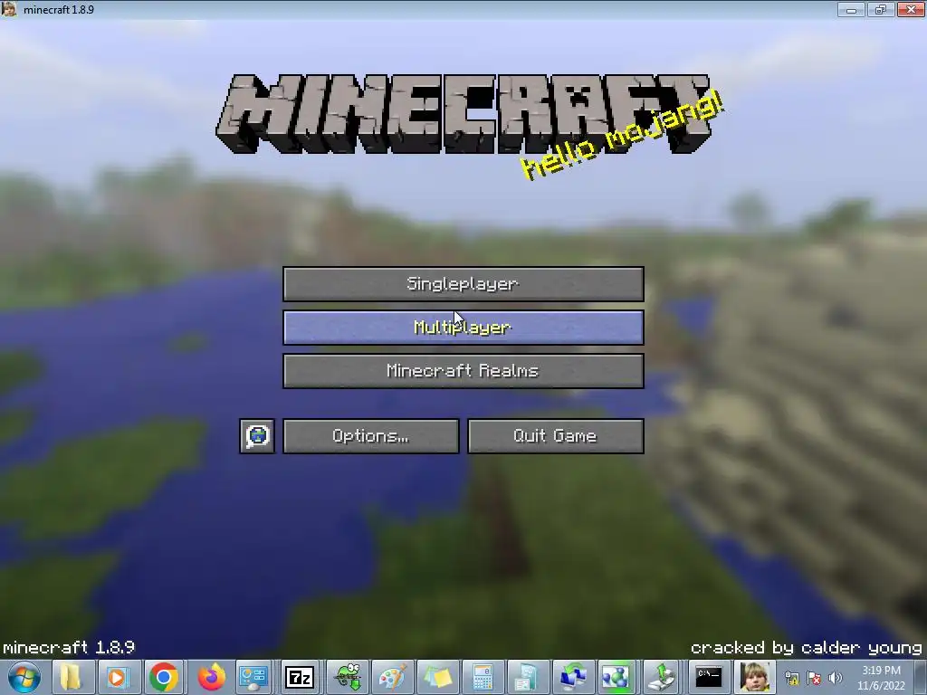Click the Minecraft title bar window icon

[9, 9]
